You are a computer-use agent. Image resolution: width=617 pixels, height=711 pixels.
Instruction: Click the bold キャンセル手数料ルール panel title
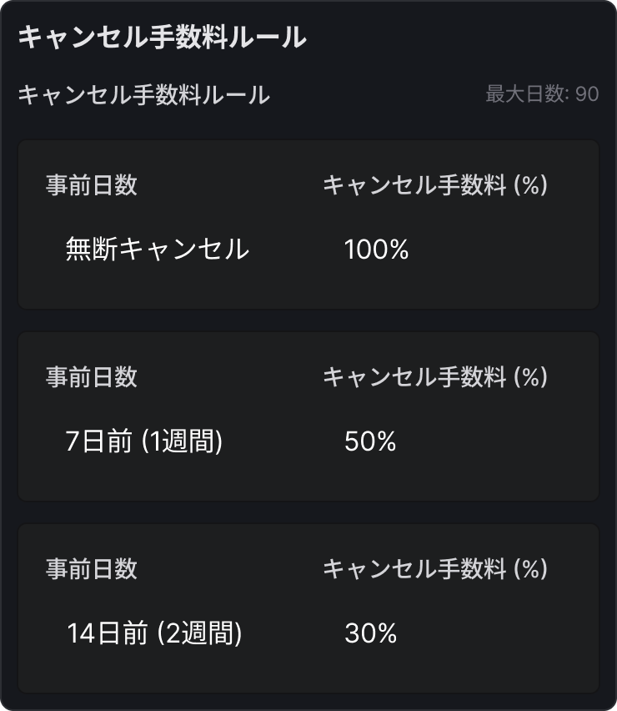[x=162, y=38]
